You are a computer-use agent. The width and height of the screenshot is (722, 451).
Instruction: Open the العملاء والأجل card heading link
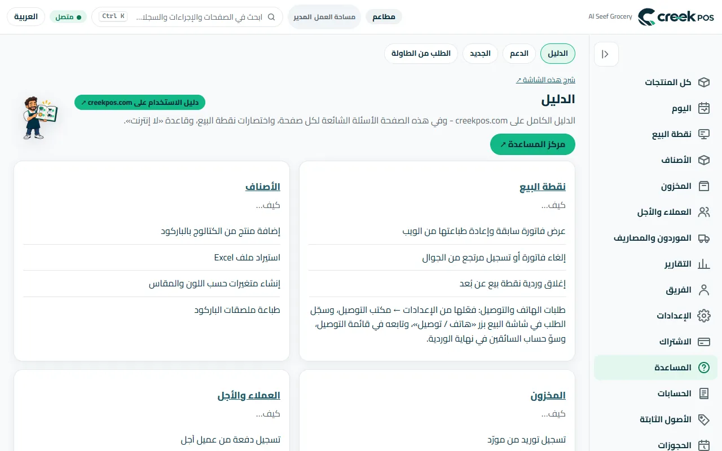pyautogui.click(x=249, y=395)
